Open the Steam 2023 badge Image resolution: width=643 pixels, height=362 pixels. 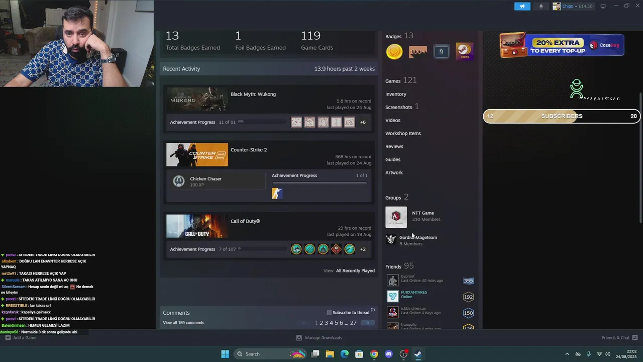464,51
